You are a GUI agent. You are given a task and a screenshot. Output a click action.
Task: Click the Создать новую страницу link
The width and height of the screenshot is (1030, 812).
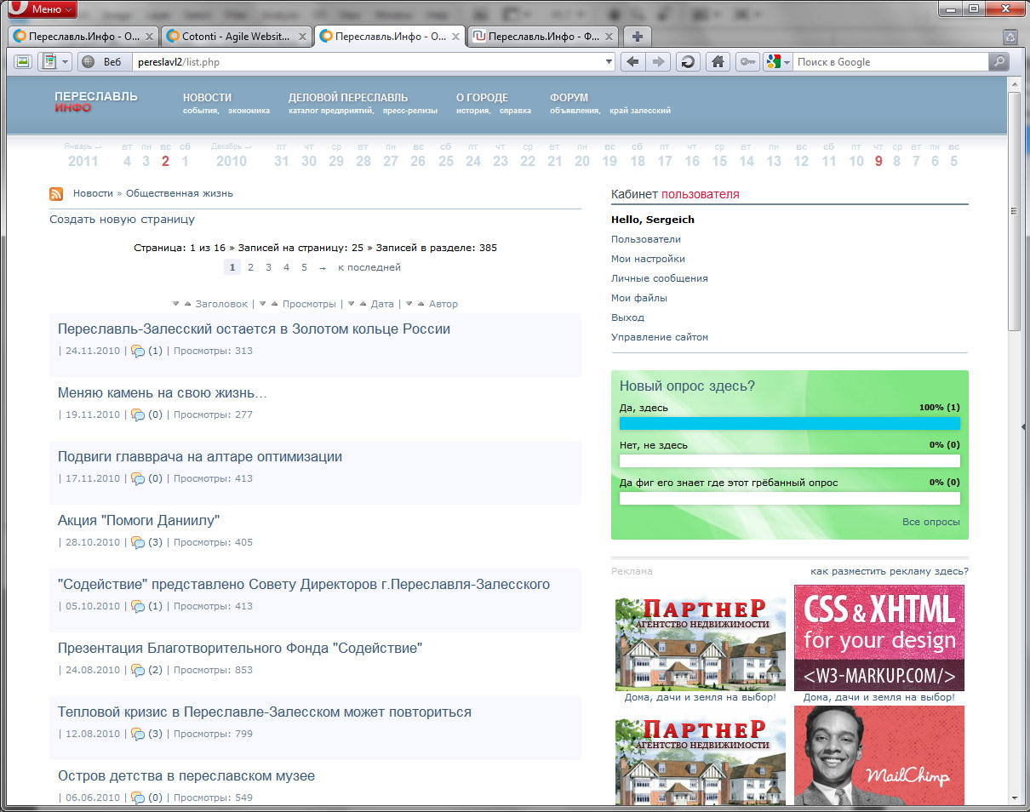[x=122, y=220]
